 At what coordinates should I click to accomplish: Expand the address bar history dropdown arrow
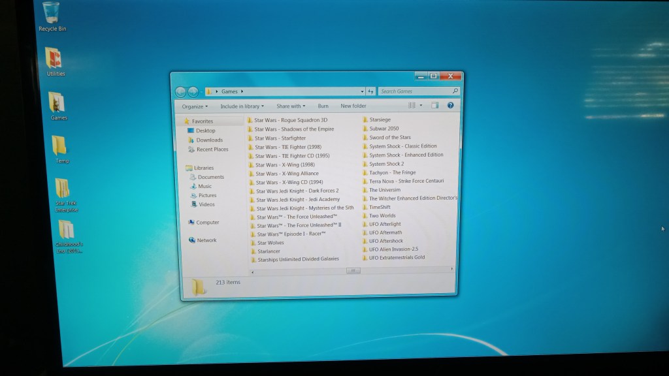pos(362,91)
